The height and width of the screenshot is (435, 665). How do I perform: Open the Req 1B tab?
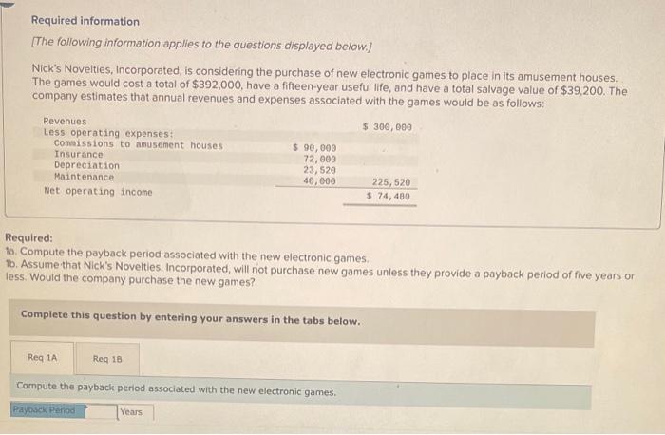point(106,359)
